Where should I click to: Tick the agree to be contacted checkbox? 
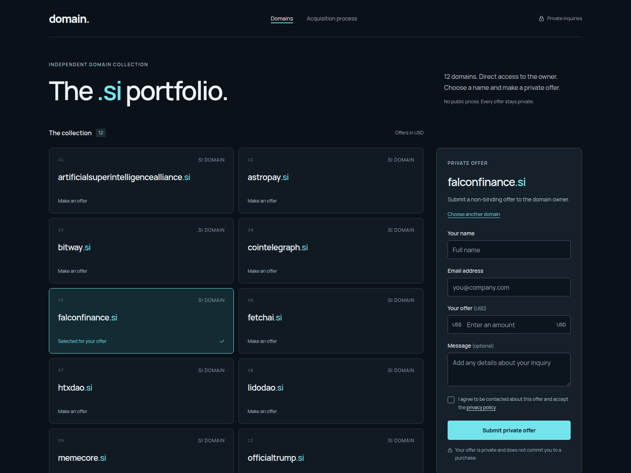pos(451,400)
